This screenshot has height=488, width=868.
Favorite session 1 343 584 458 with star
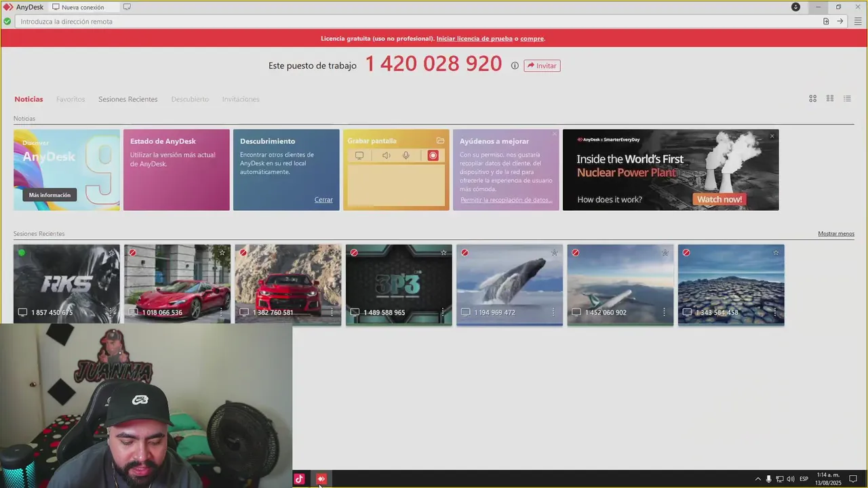pyautogui.click(x=776, y=253)
